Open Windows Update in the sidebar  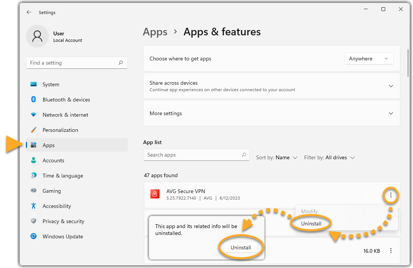pos(62,236)
